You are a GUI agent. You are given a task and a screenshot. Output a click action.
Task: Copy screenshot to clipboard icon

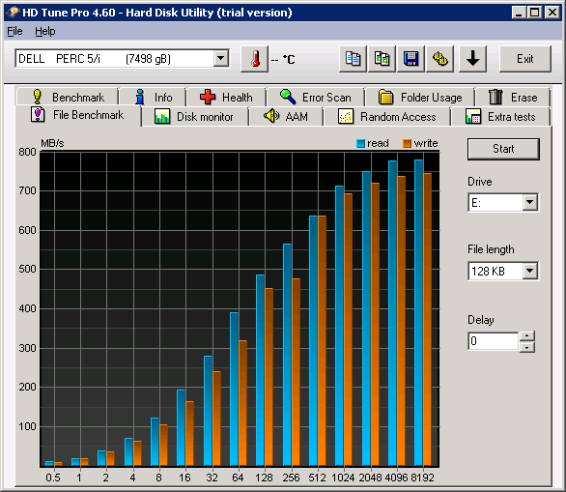coord(382,59)
